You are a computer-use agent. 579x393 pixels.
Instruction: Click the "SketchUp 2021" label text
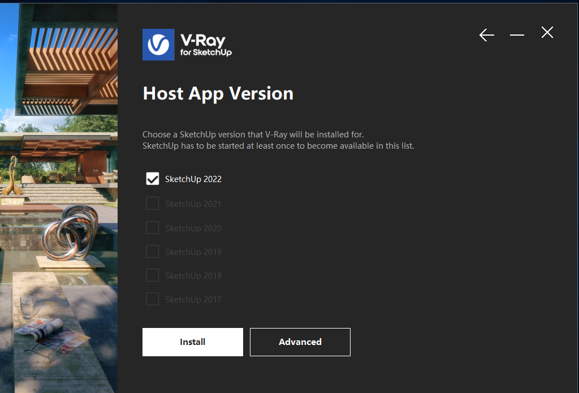tap(193, 204)
